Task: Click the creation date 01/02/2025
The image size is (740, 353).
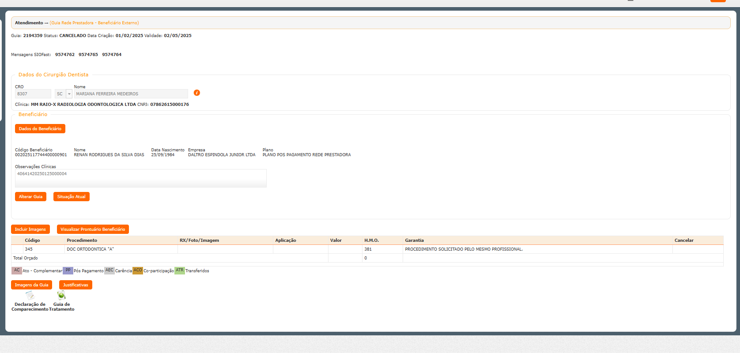Action: pos(129,36)
